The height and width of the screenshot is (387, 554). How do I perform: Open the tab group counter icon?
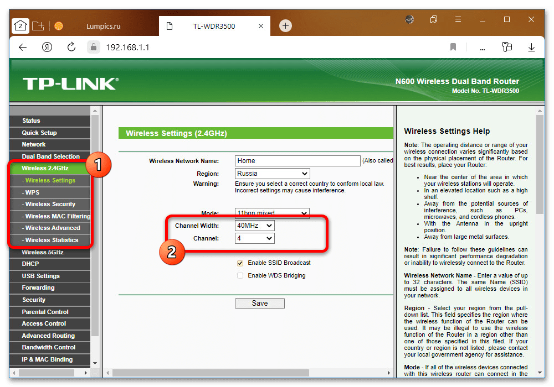point(20,25)
